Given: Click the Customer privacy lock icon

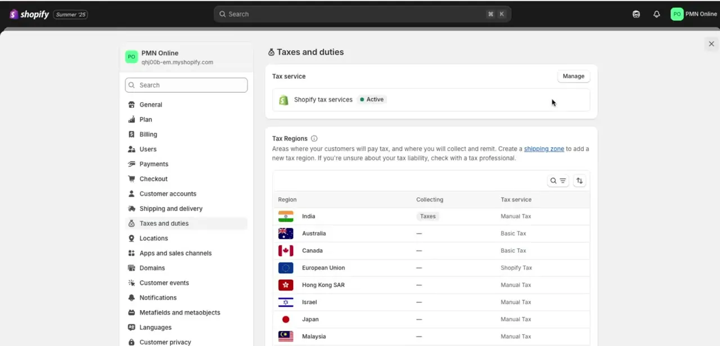Looking at the screenshot, I should [132, 342].
